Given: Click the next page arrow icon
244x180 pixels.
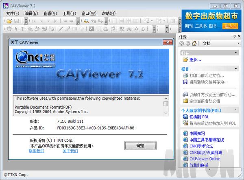Looking at the screenshot, I should (49, 21).
